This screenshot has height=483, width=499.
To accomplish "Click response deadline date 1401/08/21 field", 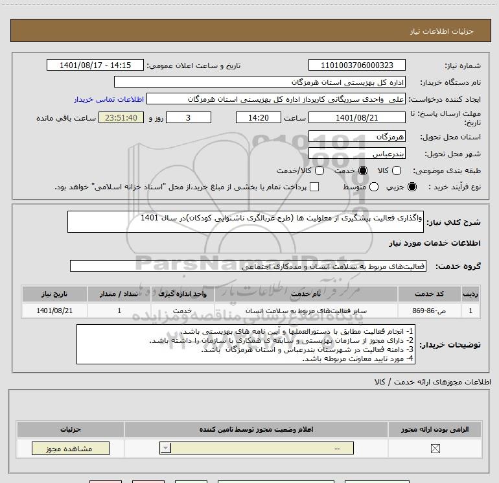I will tap(356, 117).
